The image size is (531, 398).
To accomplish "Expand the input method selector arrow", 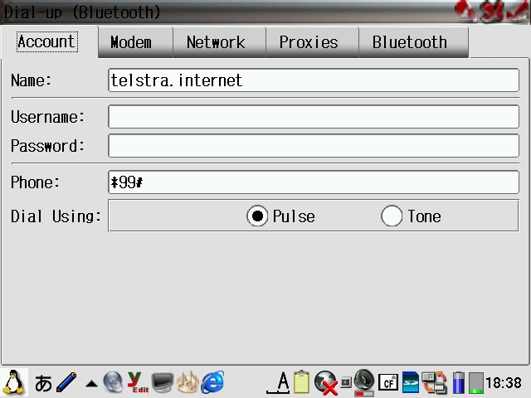I will (x=90, y=384).
